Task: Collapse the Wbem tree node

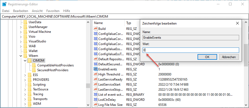Action: coord(21,56)
